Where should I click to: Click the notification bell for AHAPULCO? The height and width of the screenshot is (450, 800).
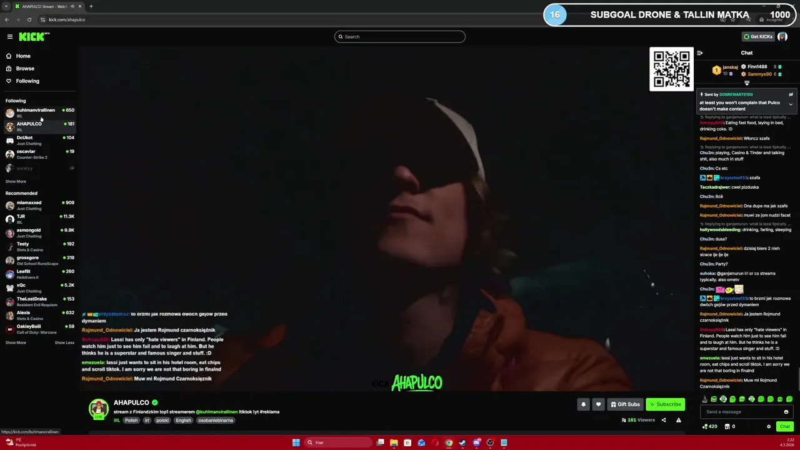tap(583, 404)
